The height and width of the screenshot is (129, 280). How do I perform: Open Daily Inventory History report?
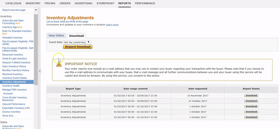click(x=14, y=66)
